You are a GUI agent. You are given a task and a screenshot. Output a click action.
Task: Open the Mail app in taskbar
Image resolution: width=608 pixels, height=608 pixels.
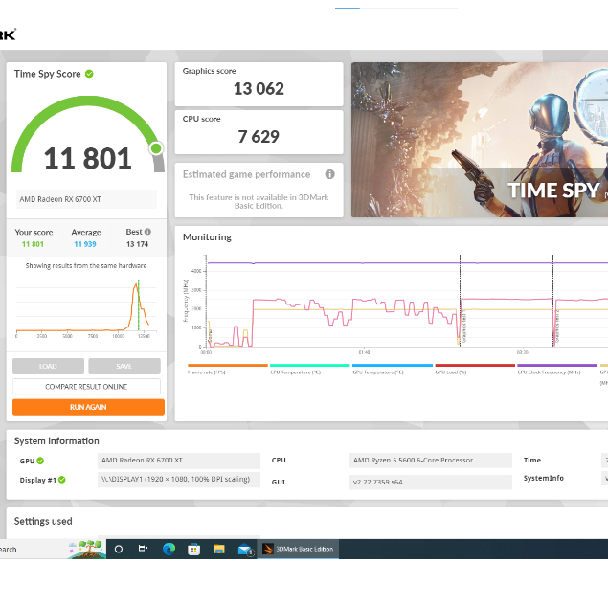coord(244,549)
